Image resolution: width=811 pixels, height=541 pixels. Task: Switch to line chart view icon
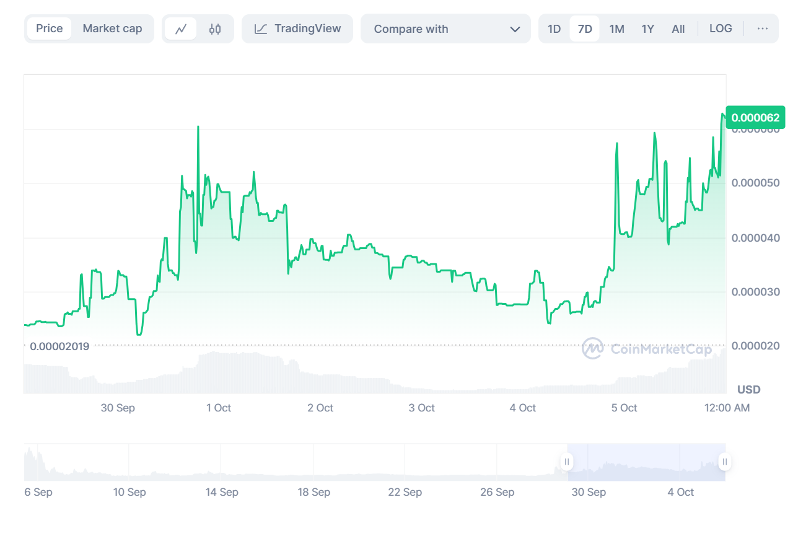181,29
